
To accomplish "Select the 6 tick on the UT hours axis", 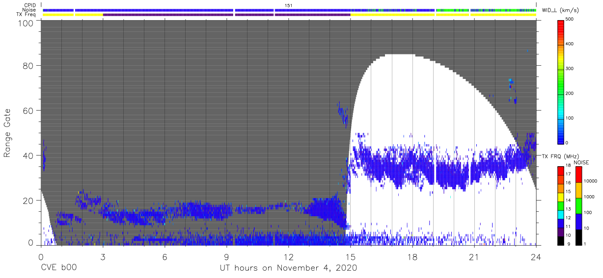I will 164,256.
